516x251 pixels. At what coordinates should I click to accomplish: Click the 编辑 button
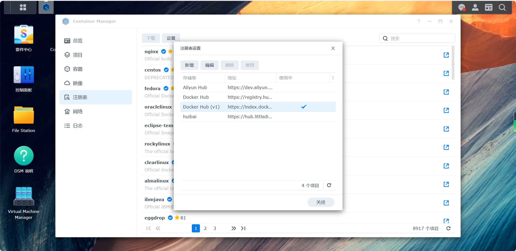tap(209, 65)
